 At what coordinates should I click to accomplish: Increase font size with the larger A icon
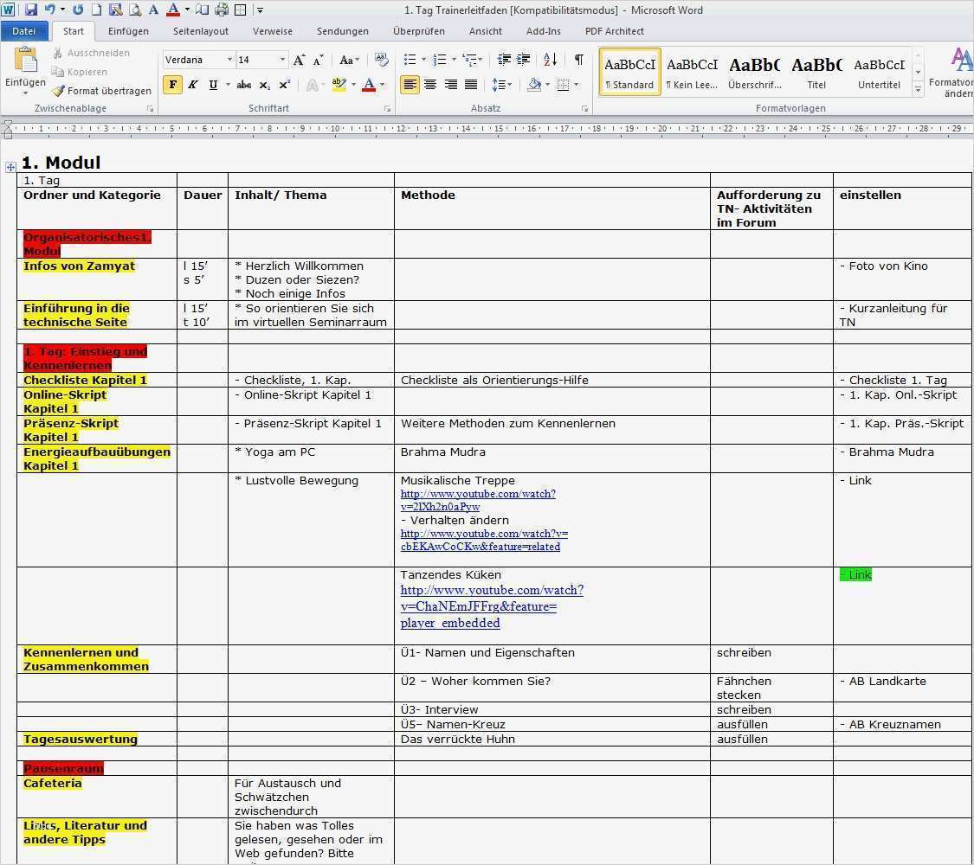tap(300, 60)
